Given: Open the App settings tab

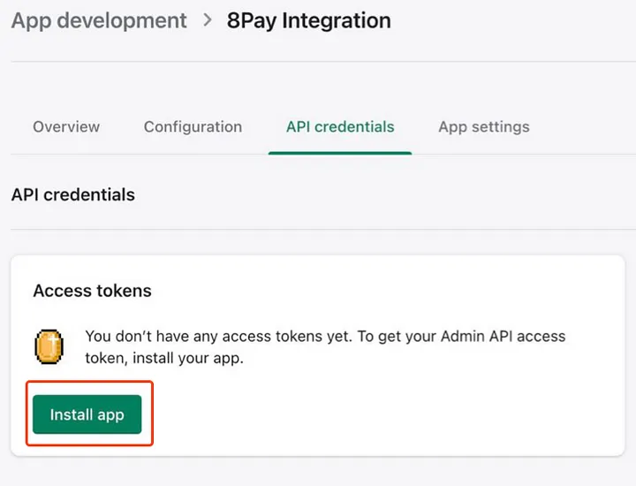Looking at the screenshot, I should pos(483,126).
